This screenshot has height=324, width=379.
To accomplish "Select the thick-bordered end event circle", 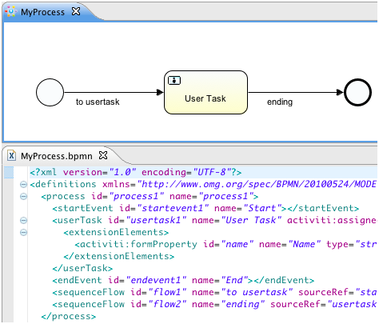I will (x=357, y=93).
